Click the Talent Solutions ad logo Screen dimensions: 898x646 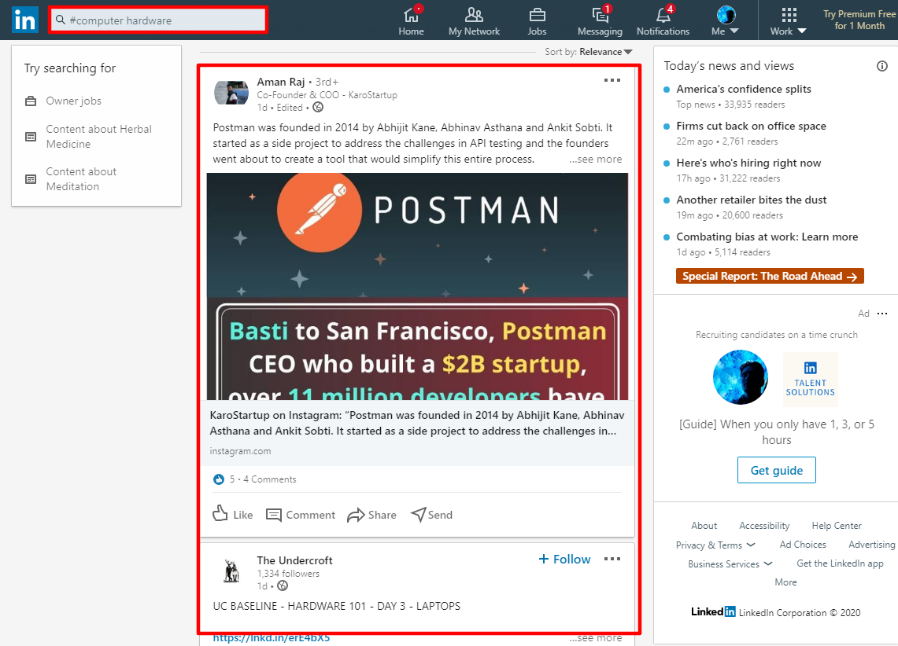click(810, 379)
